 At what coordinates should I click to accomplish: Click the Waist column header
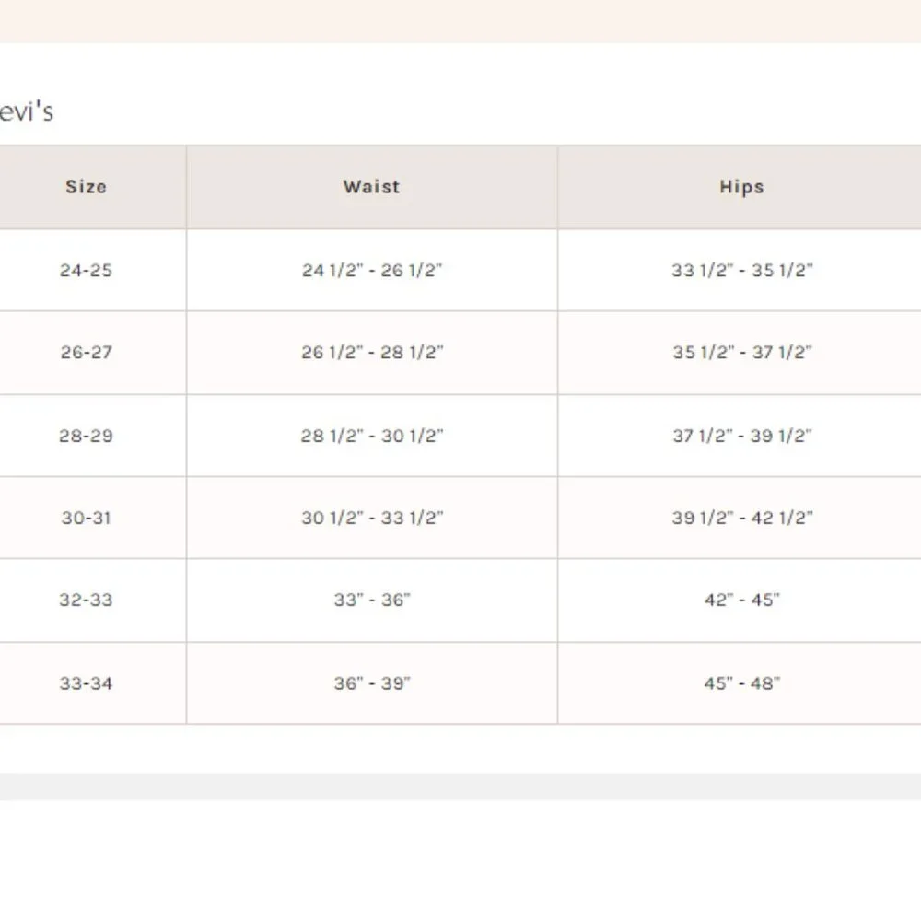(x=371, y=187)
